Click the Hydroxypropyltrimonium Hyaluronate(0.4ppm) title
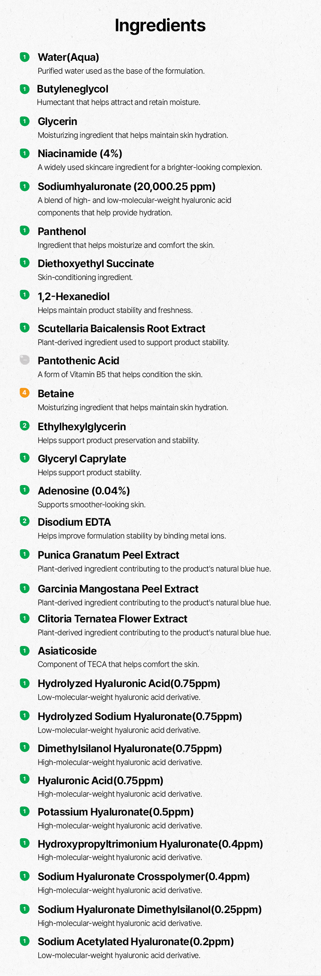Viewport: 321px width, 976px height. point(150,844)
